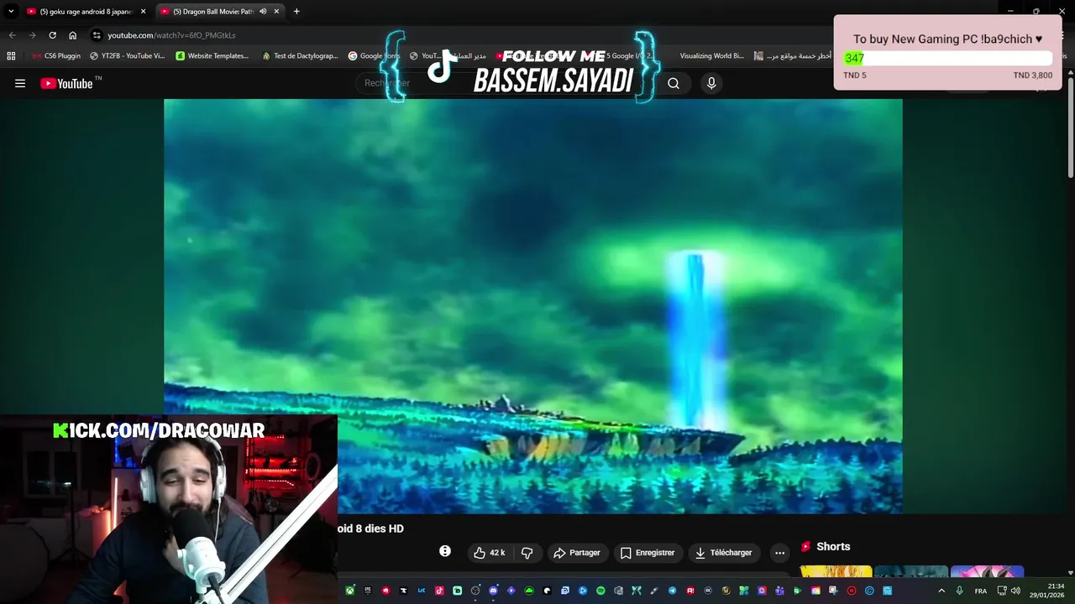Reload the current page

pyautogui.click(x=52, y=35)
